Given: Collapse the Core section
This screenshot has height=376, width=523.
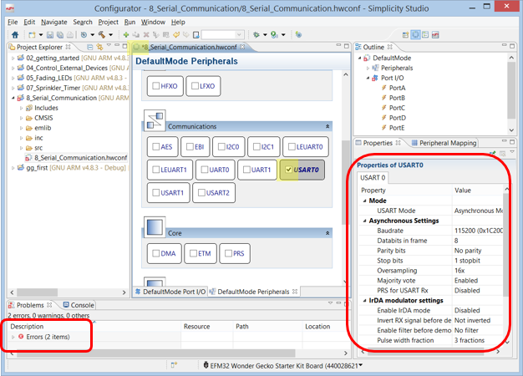Looking at the screenshot, I should [328, 233].
